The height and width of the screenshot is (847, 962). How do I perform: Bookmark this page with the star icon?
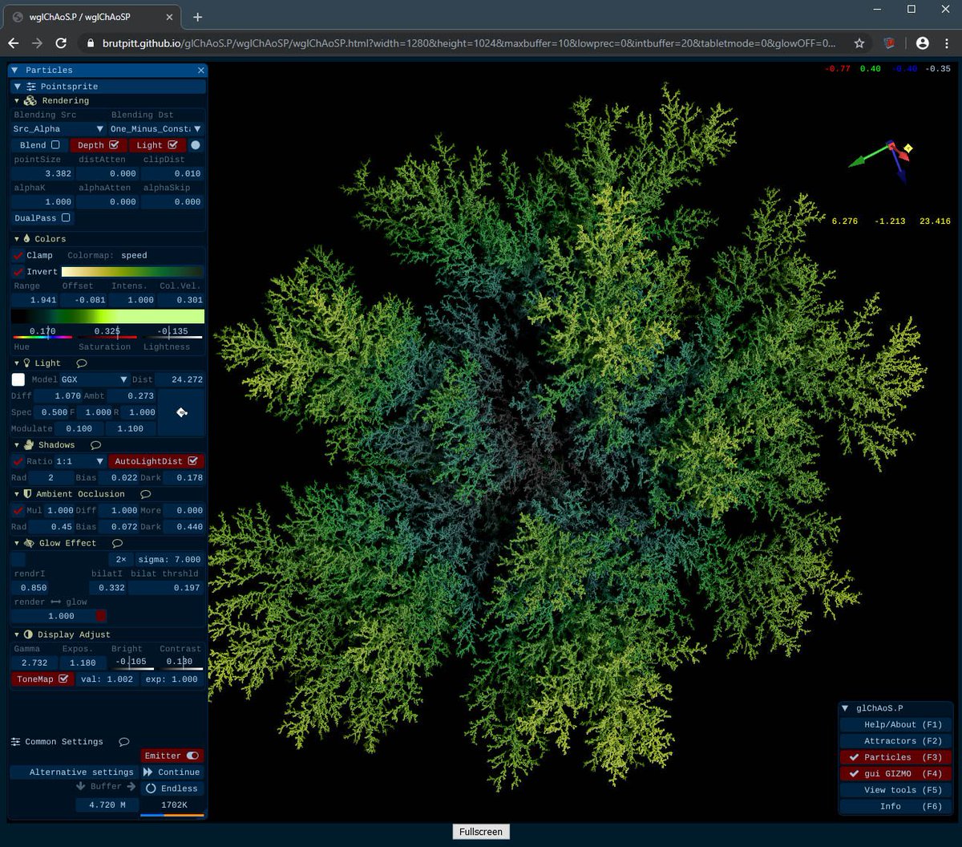(859, 43)
